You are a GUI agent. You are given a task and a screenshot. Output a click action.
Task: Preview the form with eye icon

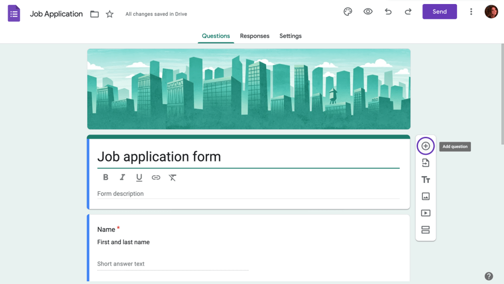pos(368,12)
